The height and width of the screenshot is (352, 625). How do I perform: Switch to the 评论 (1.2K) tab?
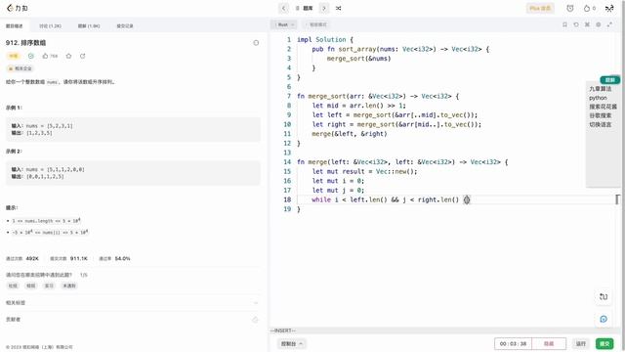pos(50,26)
